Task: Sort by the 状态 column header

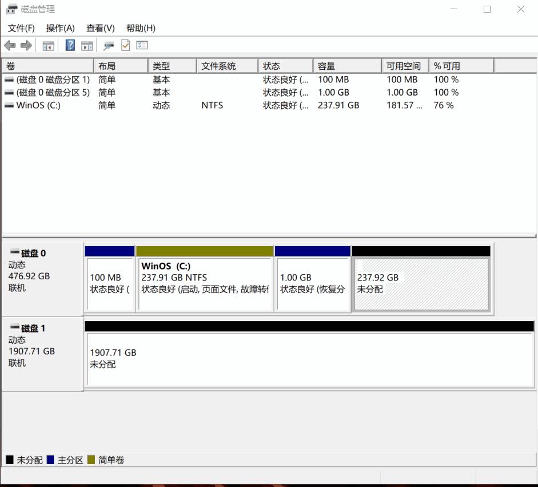Action: 285,66
